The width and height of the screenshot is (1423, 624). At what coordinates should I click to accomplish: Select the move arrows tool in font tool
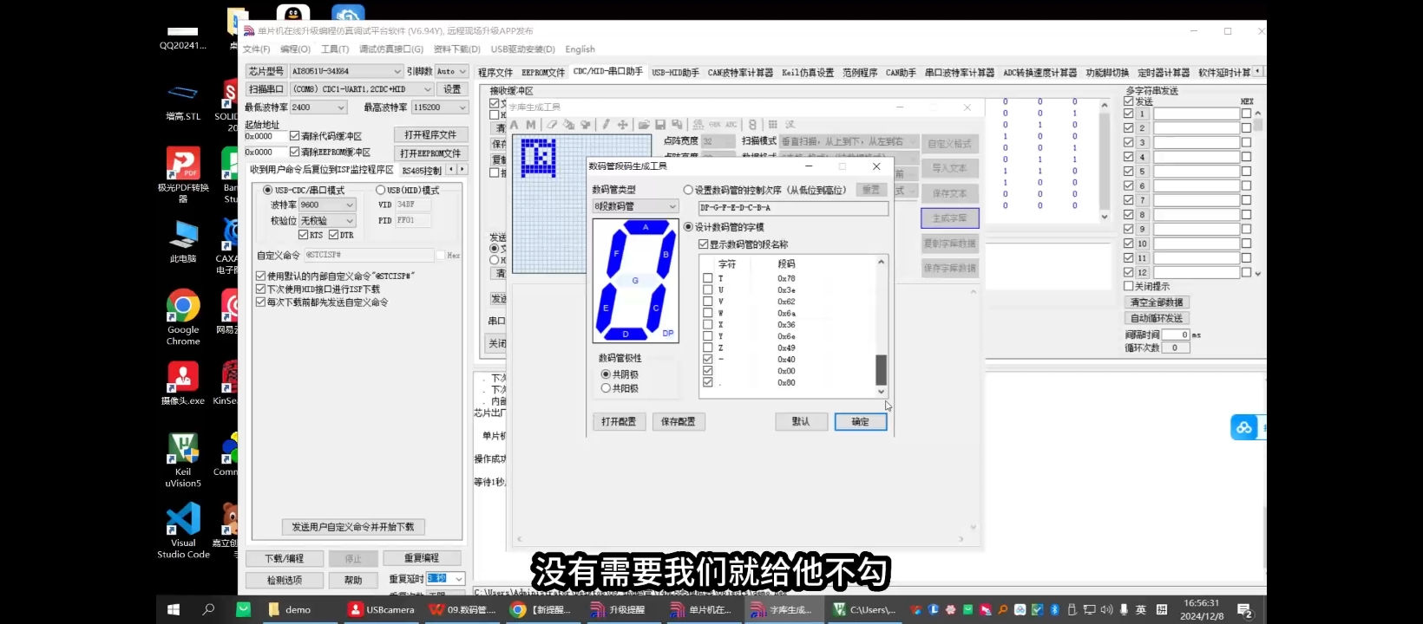(x=622, y=125)
